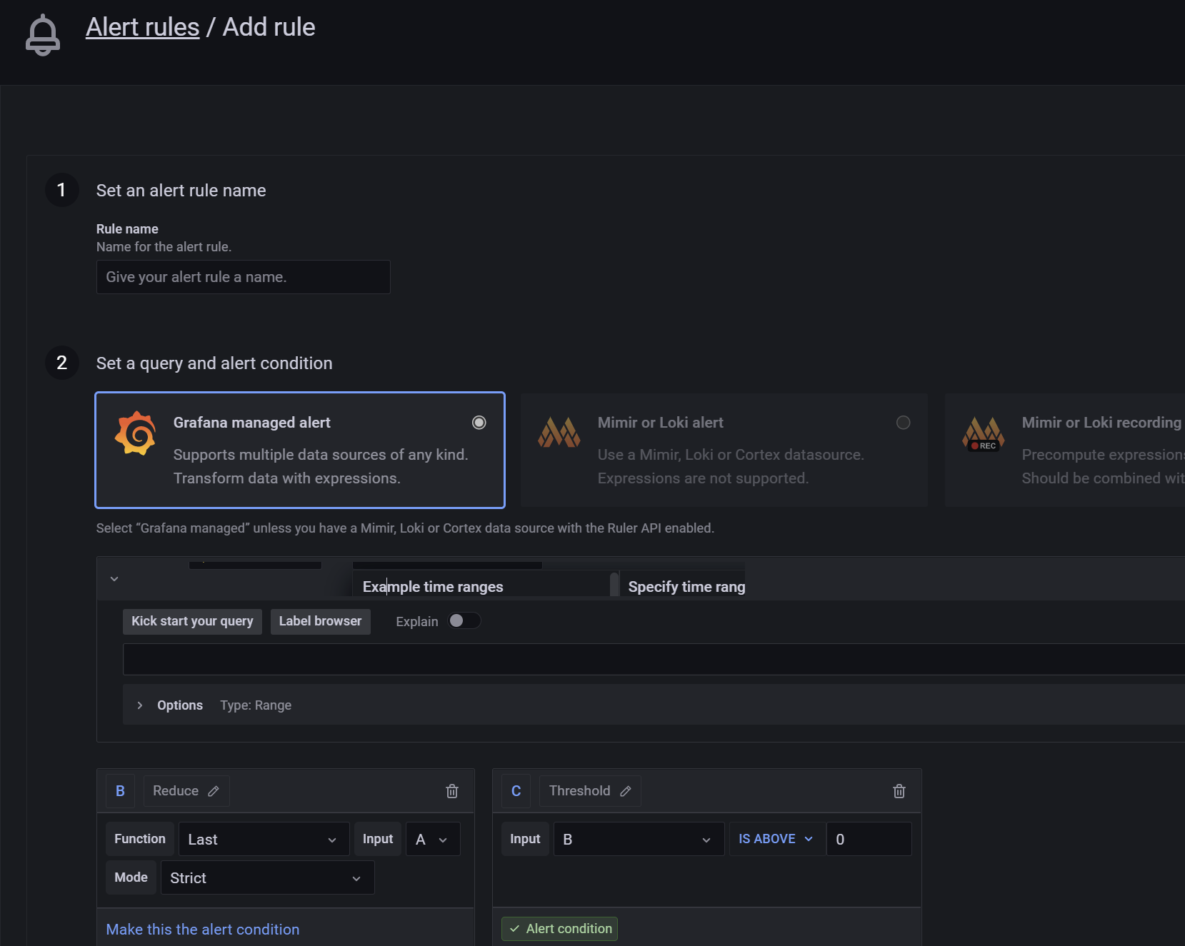Select the Grafana managed alert radio button
The image size is (1185, 946).
pos(479,422)
